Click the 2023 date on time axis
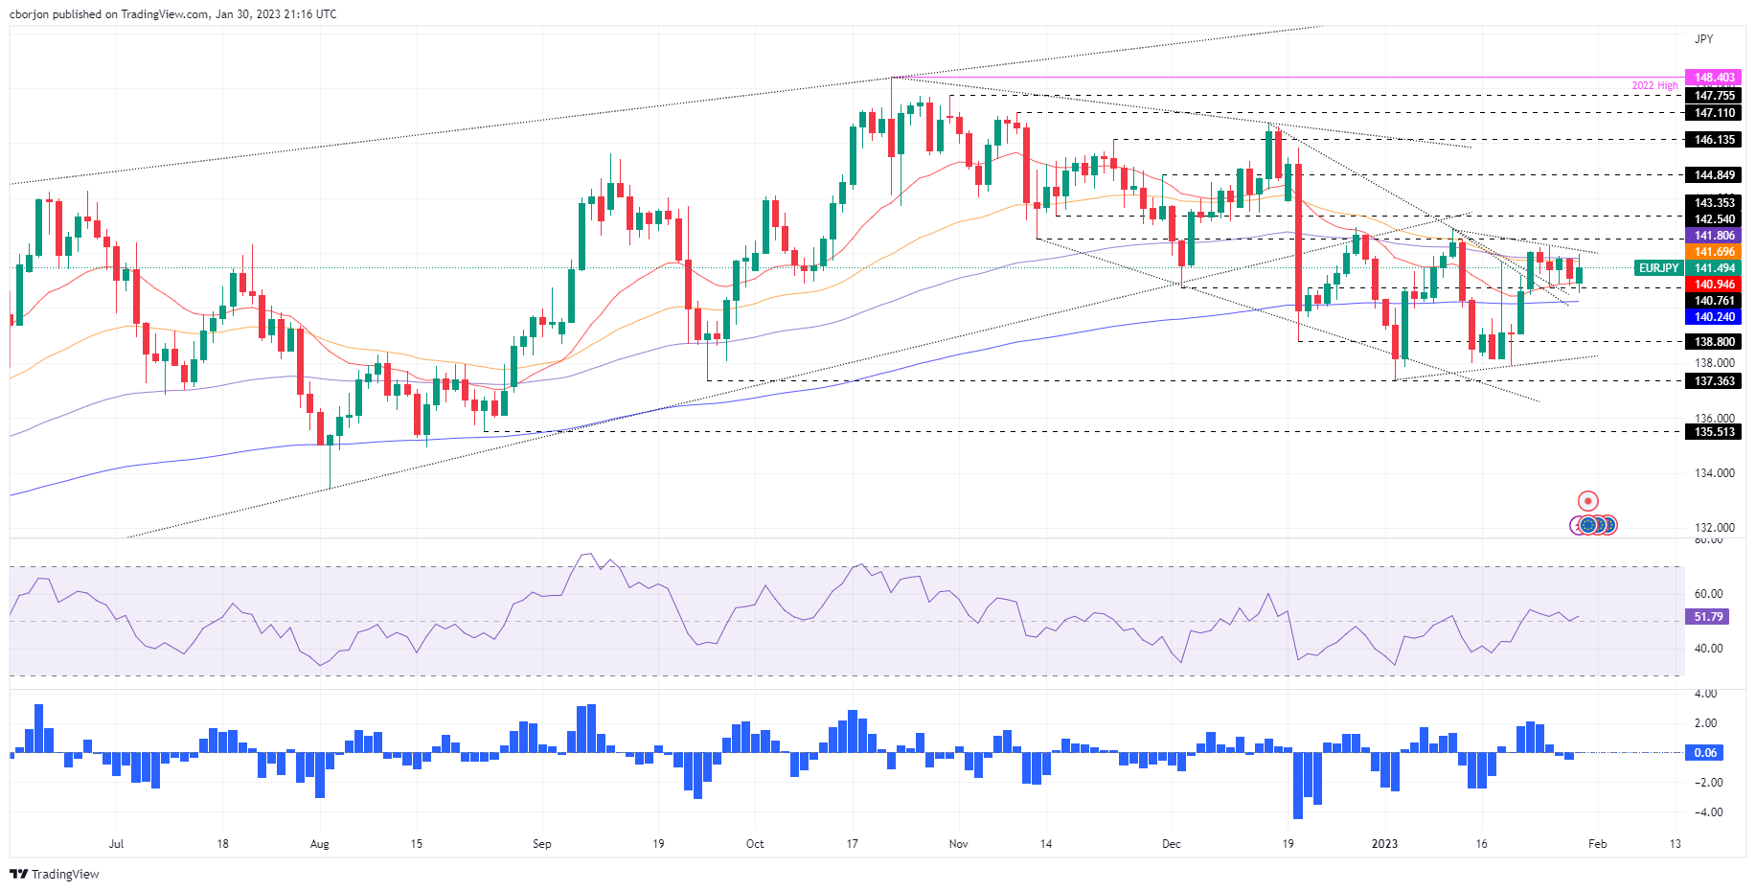 click(x=1384, y=844)
